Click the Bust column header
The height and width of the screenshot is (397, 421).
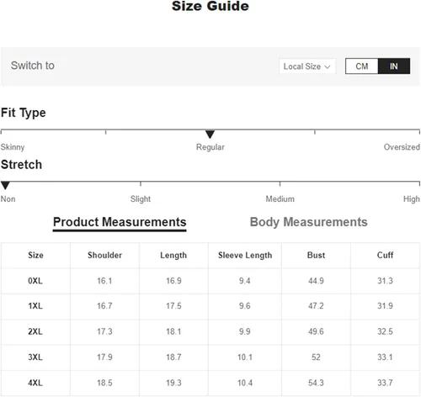coord(316,255)
